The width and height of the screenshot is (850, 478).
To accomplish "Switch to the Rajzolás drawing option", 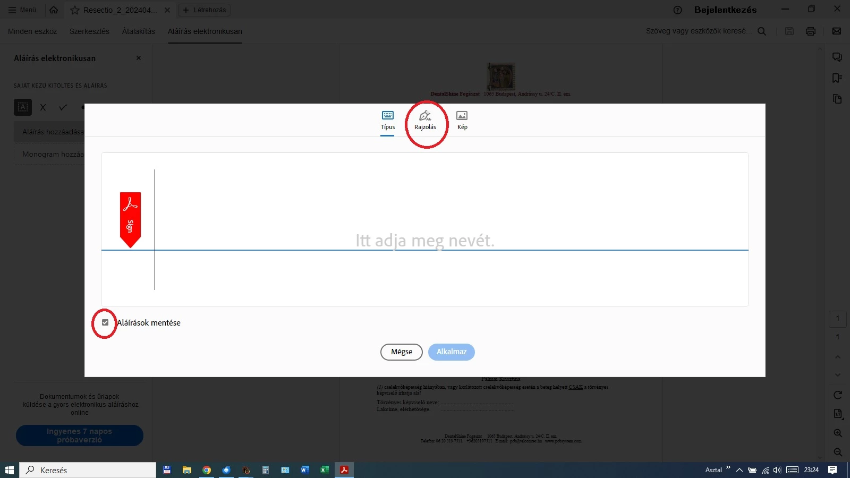I will (x=425, y=121).
